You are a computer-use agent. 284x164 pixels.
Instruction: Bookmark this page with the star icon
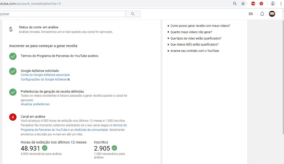(x=243, y=4)
